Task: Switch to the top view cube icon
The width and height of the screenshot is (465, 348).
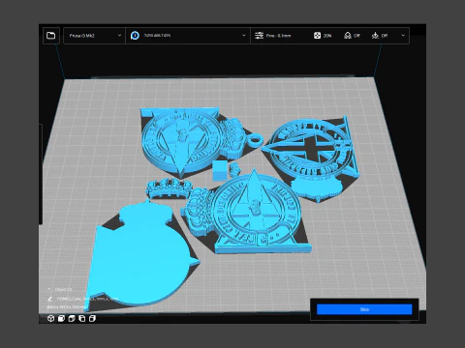Action: (x=72, y=318)
